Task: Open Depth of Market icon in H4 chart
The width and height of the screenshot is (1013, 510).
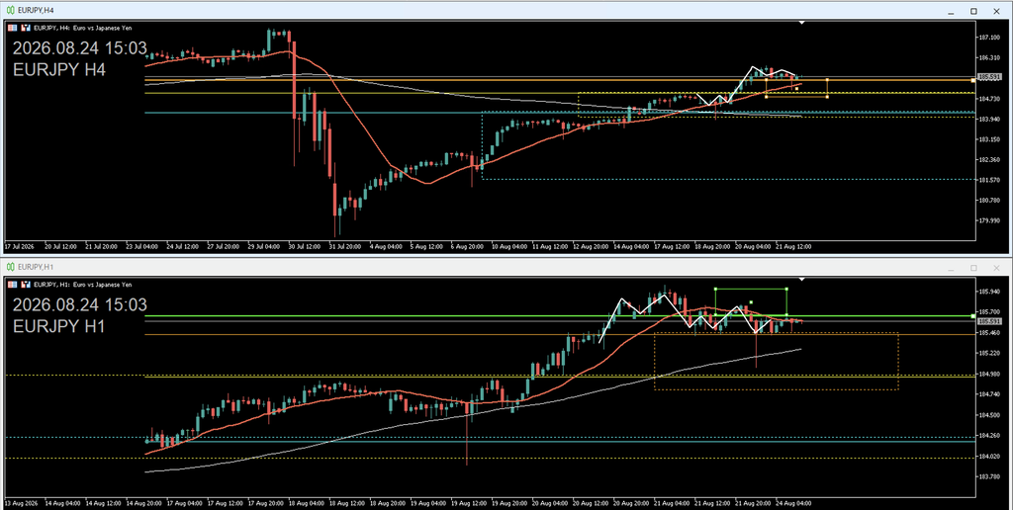Action: pos(26,28)
